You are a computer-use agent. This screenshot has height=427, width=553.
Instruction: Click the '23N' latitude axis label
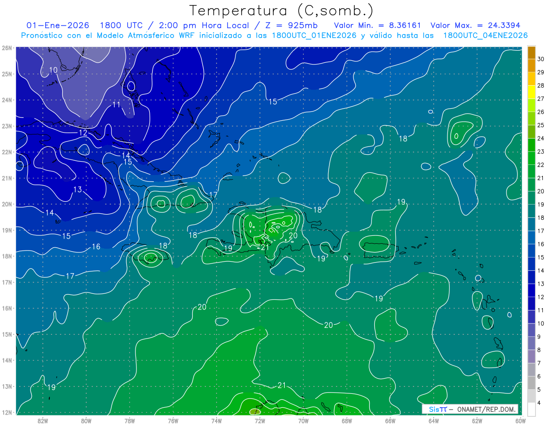tap(7, 126)
